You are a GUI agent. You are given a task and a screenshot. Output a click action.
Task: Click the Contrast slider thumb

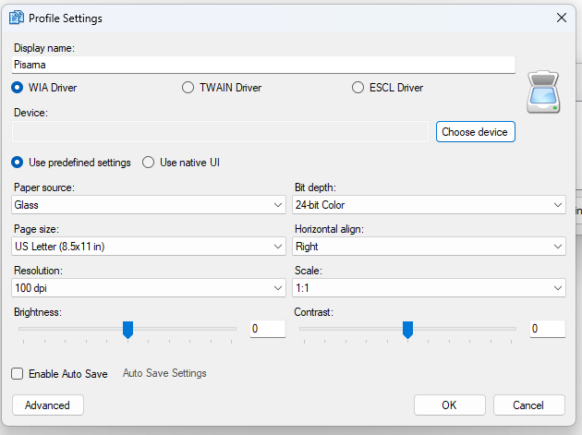(408, 330)
